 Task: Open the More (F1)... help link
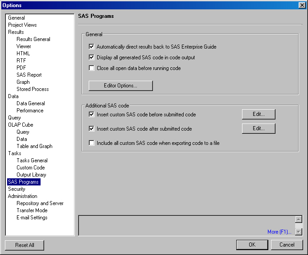[279, 232]
